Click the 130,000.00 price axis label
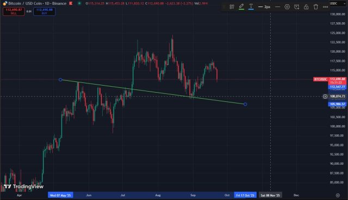 pos(338,14)
